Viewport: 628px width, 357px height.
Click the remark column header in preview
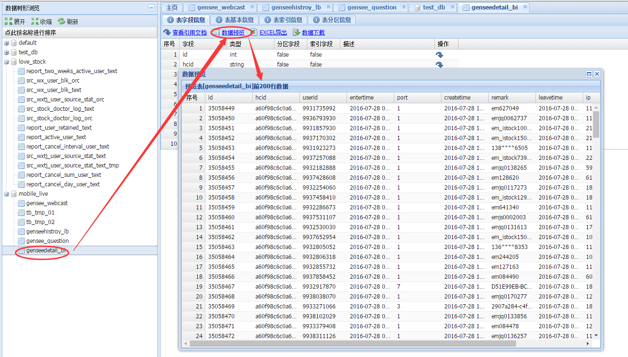[512, 98]
